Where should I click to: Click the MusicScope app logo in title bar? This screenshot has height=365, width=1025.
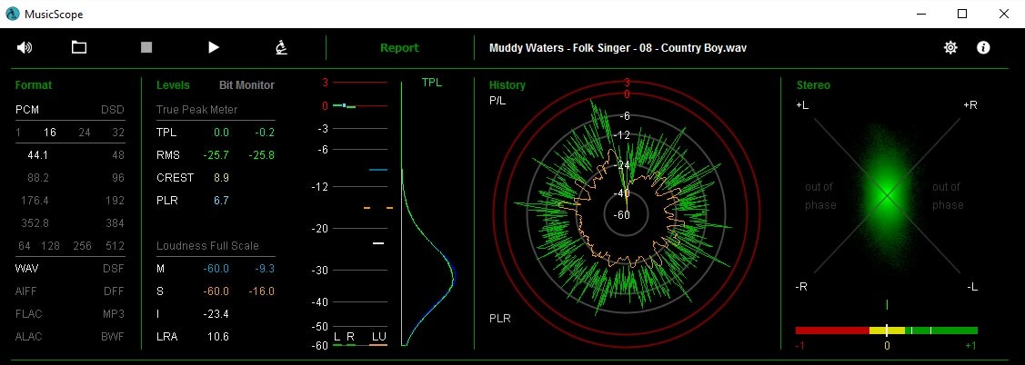click(x=13, y=14)
